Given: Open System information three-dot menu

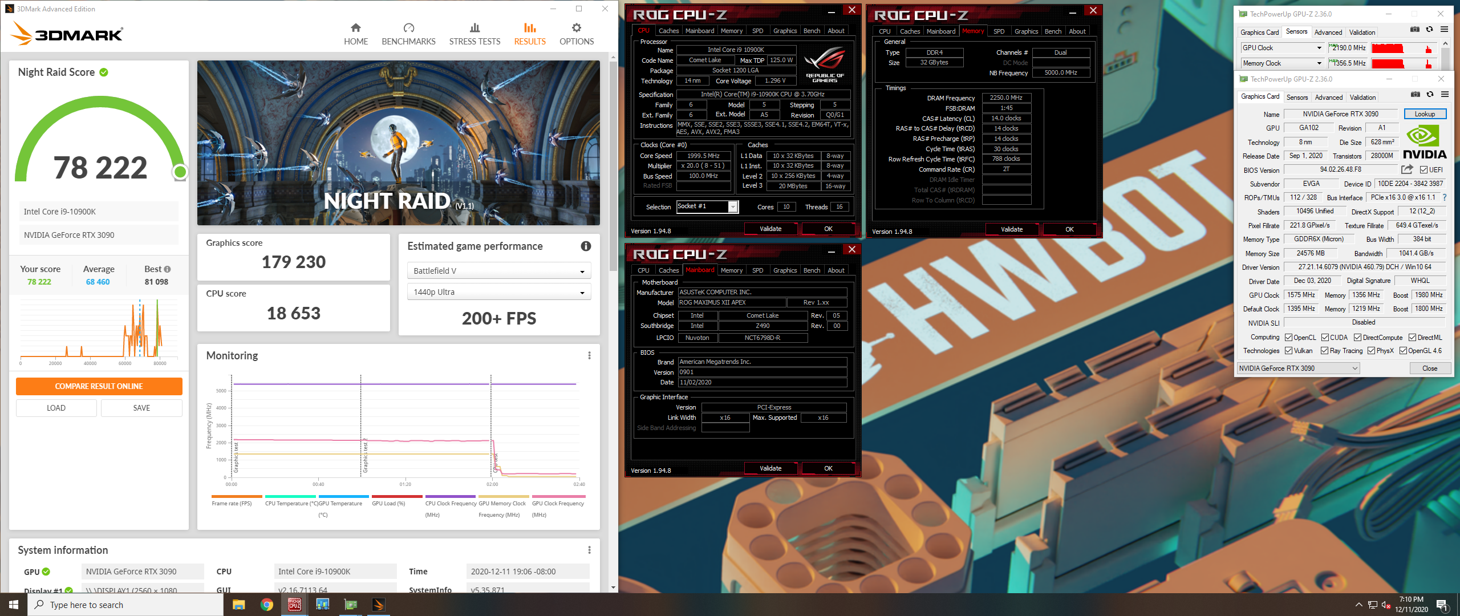Looking at the screenshot, I should click(x=589, y=550).
